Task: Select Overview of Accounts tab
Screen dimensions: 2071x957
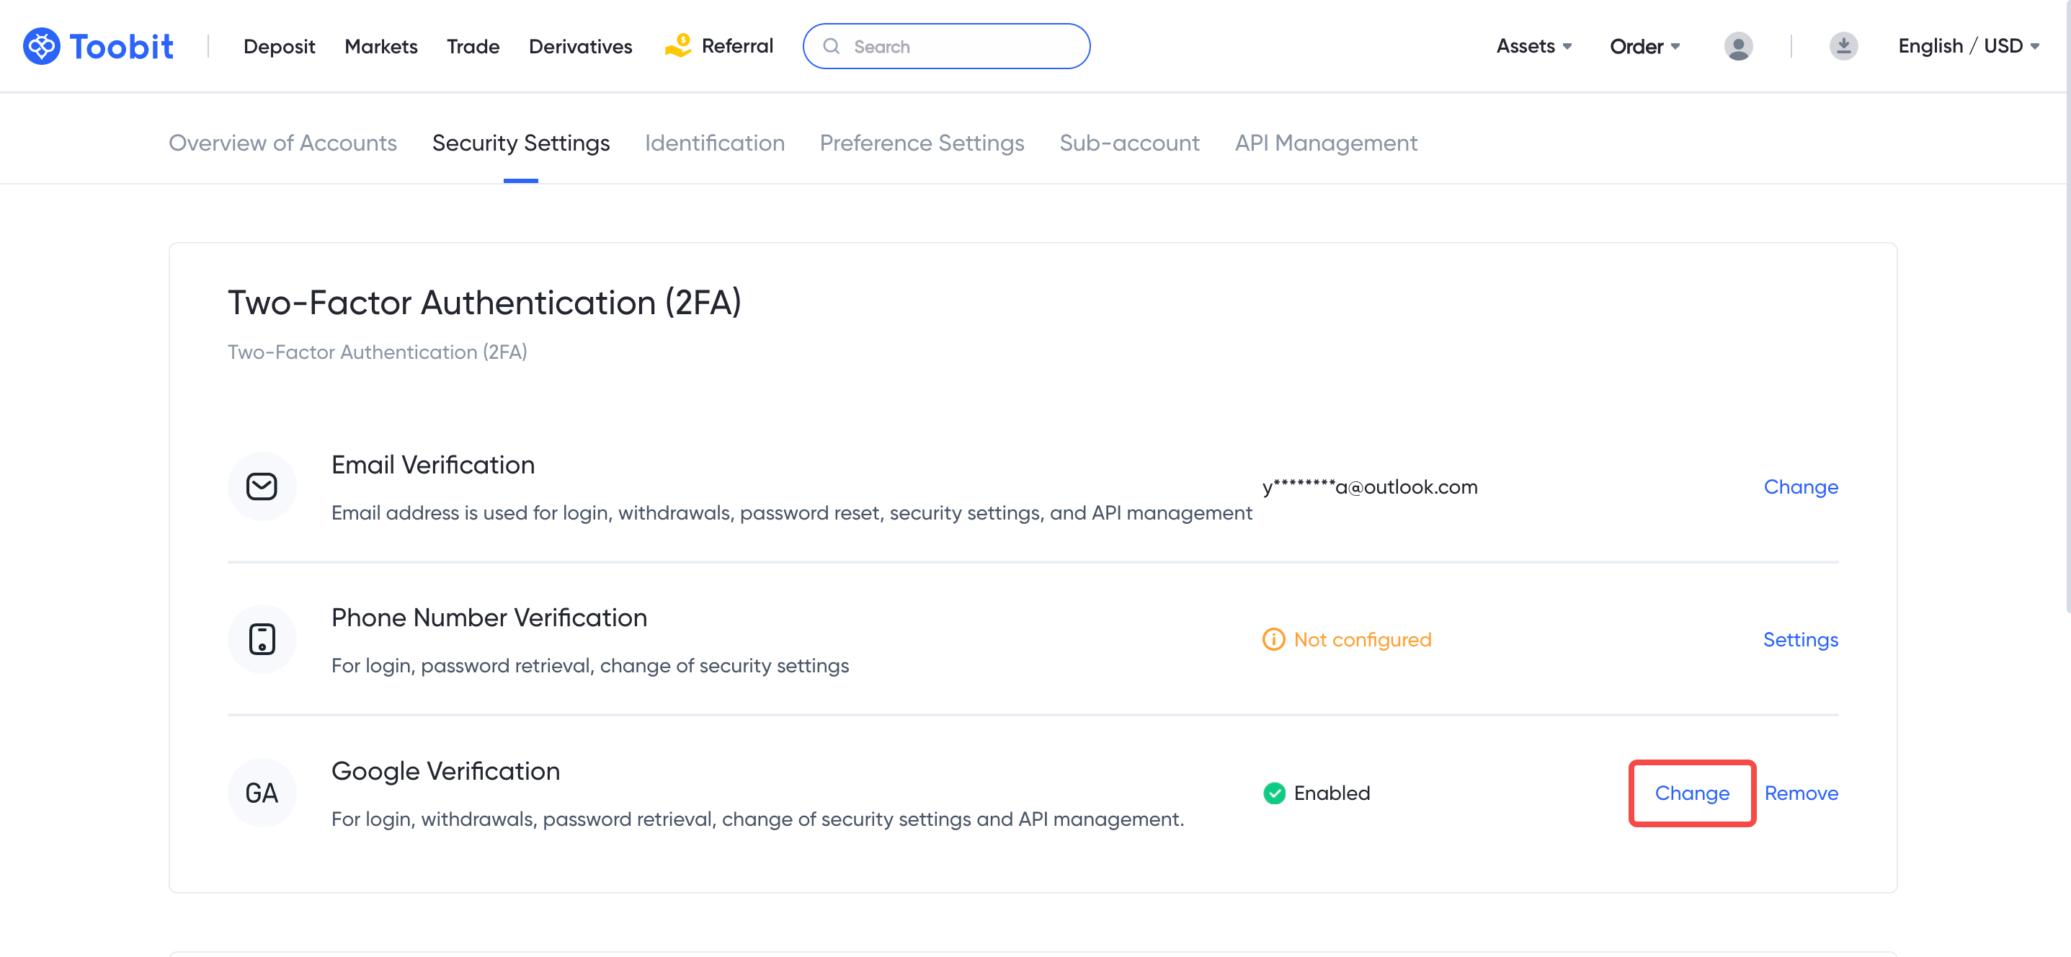Action: 282,141
